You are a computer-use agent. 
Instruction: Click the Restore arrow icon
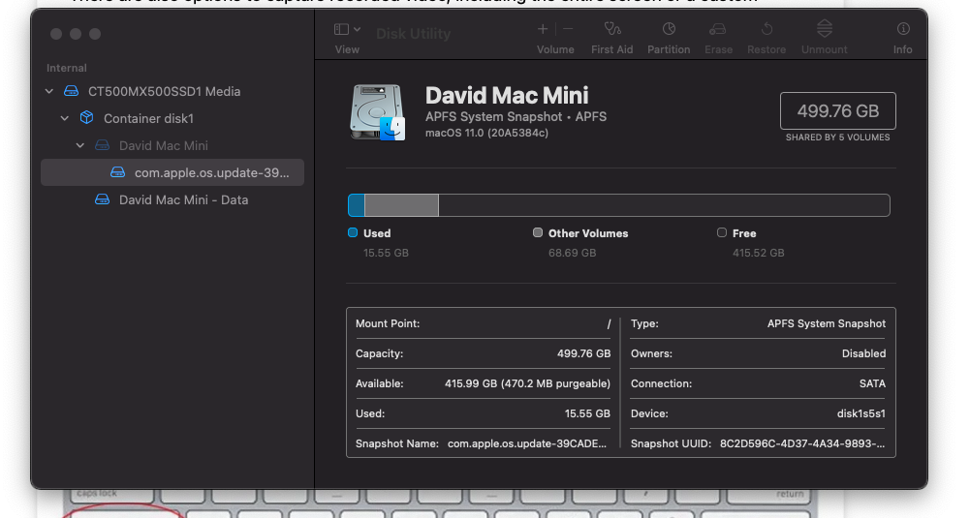(767, 29)
